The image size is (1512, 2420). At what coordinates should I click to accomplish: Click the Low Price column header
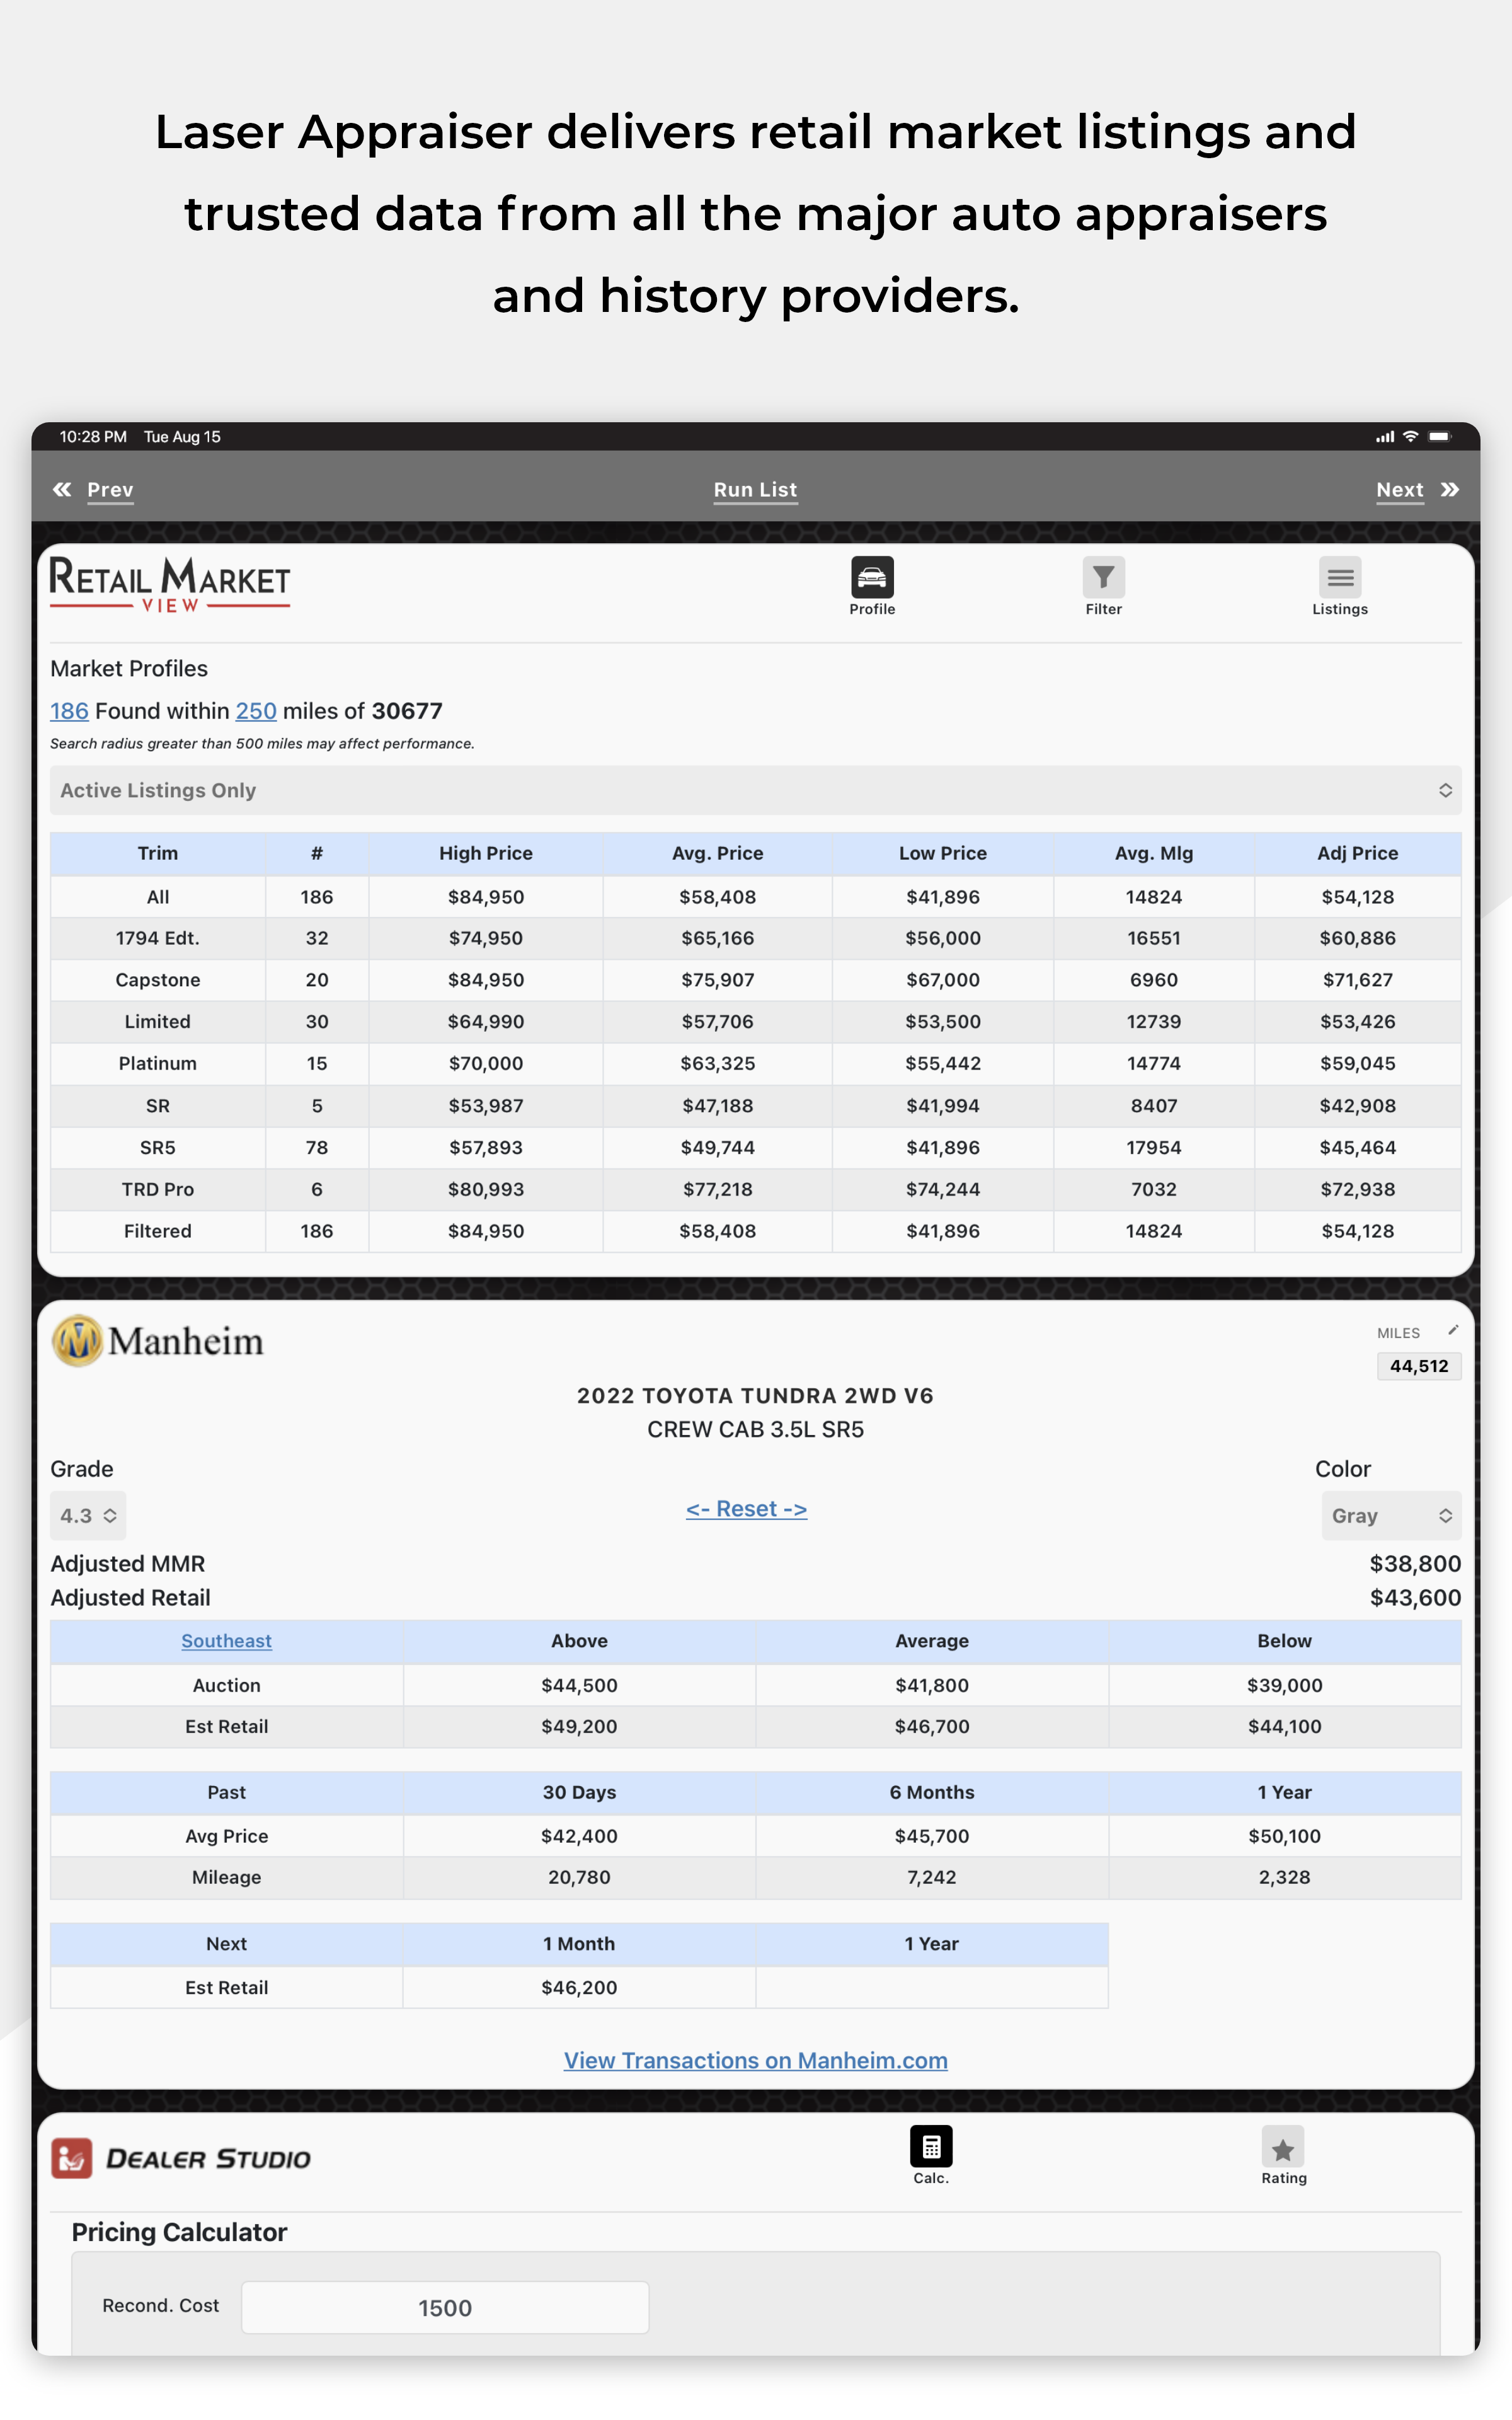942,853
